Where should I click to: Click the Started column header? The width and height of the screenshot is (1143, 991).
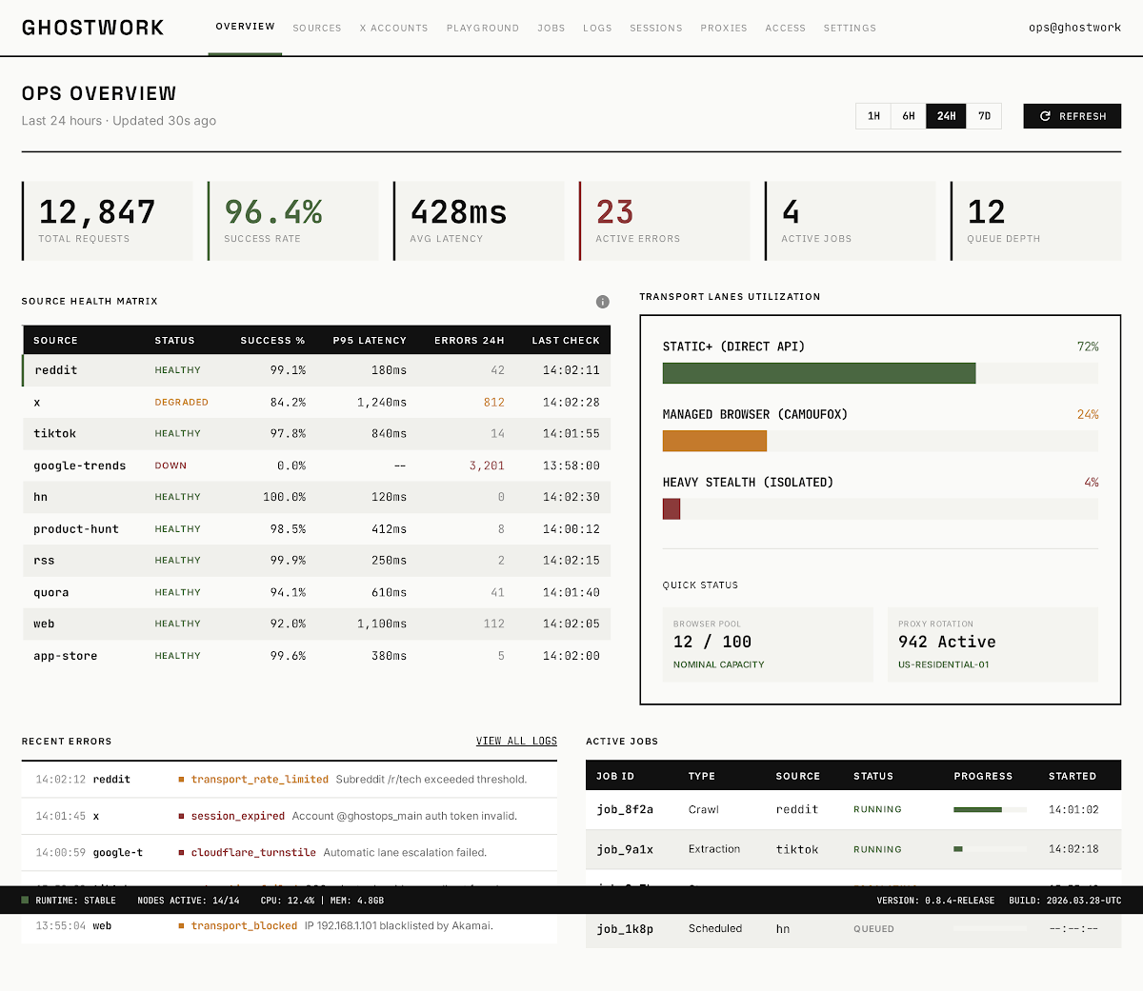[x=1073, y=776]
